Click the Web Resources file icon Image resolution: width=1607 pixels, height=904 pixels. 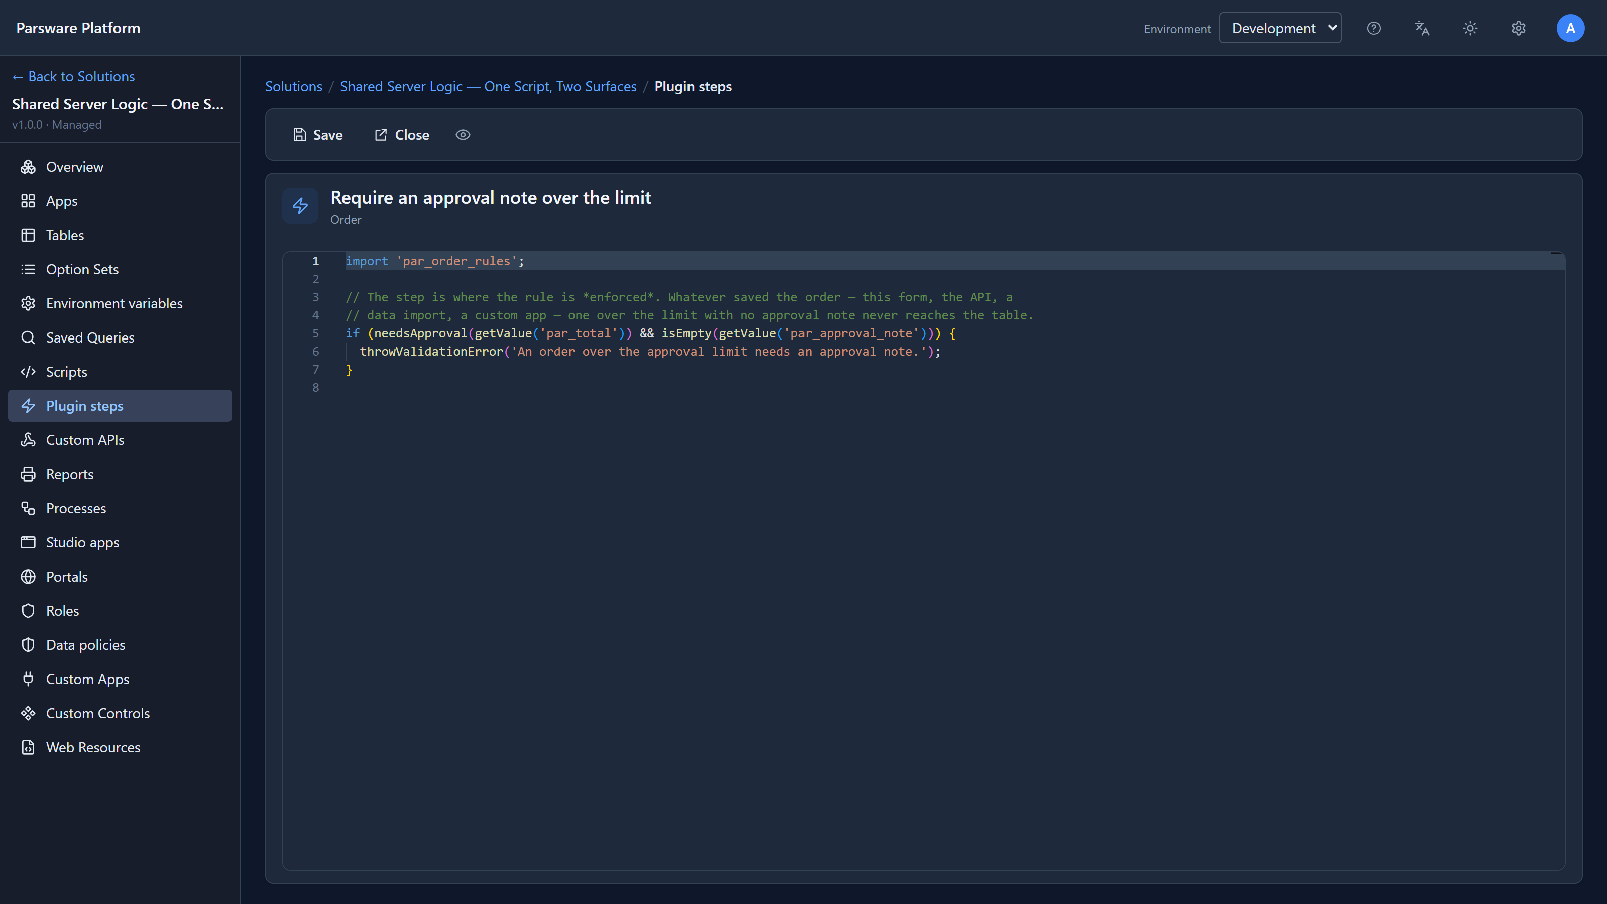tap(28, 747)
